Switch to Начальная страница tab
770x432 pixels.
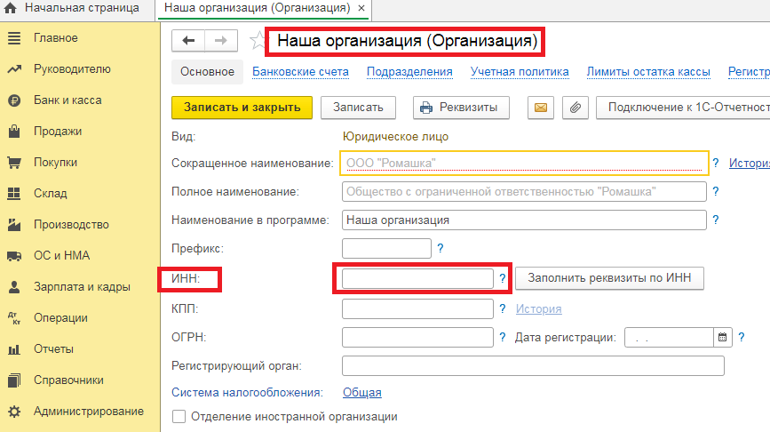77,8
